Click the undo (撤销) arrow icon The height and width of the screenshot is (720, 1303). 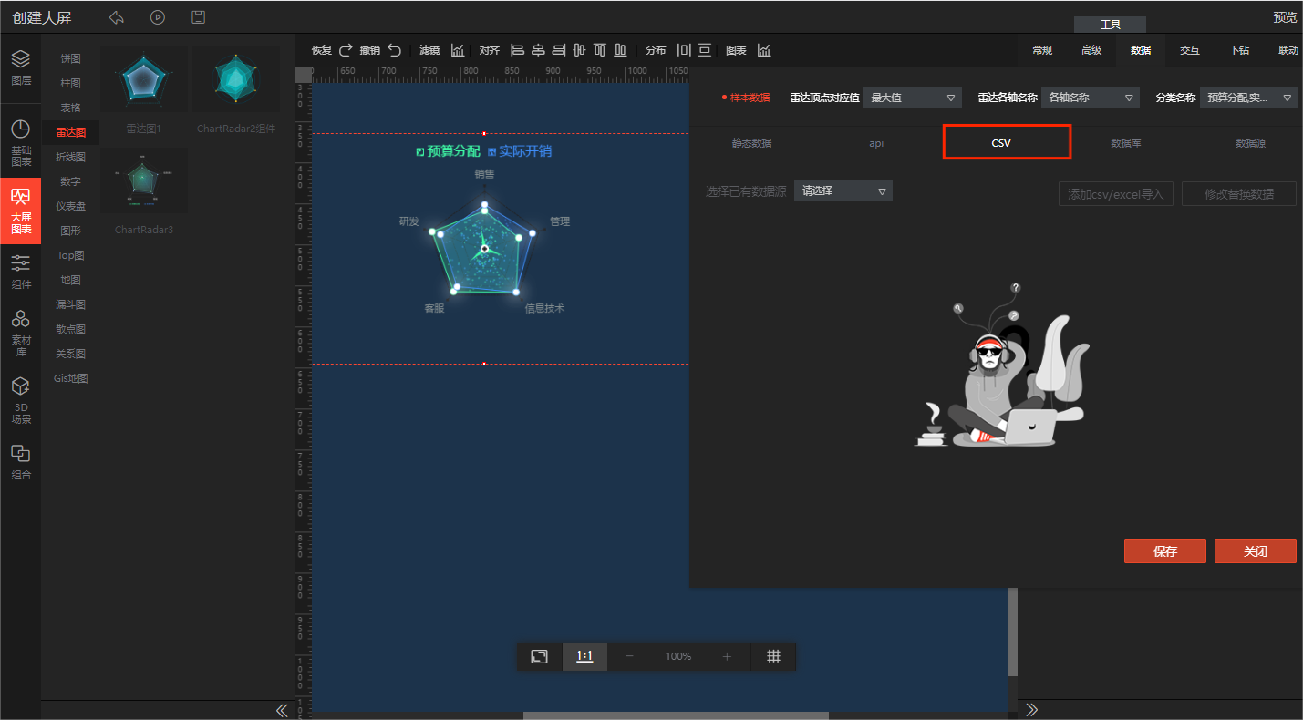pyautogui.click(x=394, y=50)
